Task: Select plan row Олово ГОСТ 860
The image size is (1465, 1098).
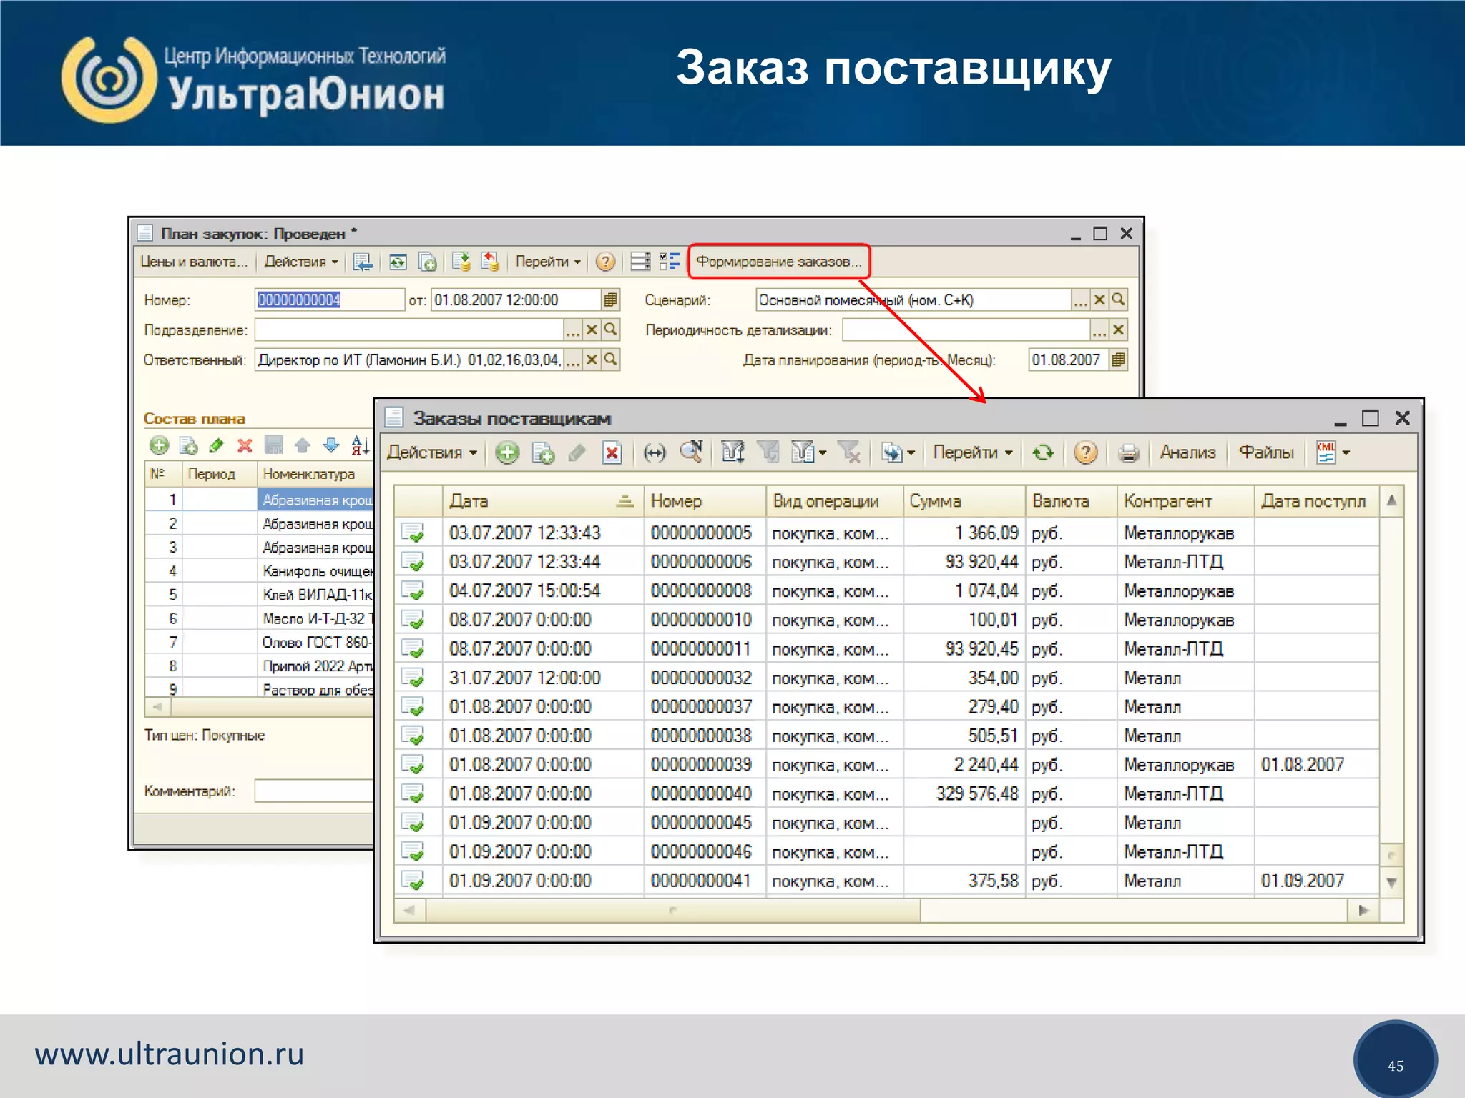Action: [x=260, y=642]
